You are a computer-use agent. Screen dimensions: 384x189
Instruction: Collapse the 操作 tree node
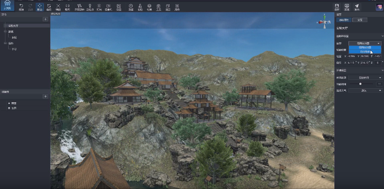5,43
